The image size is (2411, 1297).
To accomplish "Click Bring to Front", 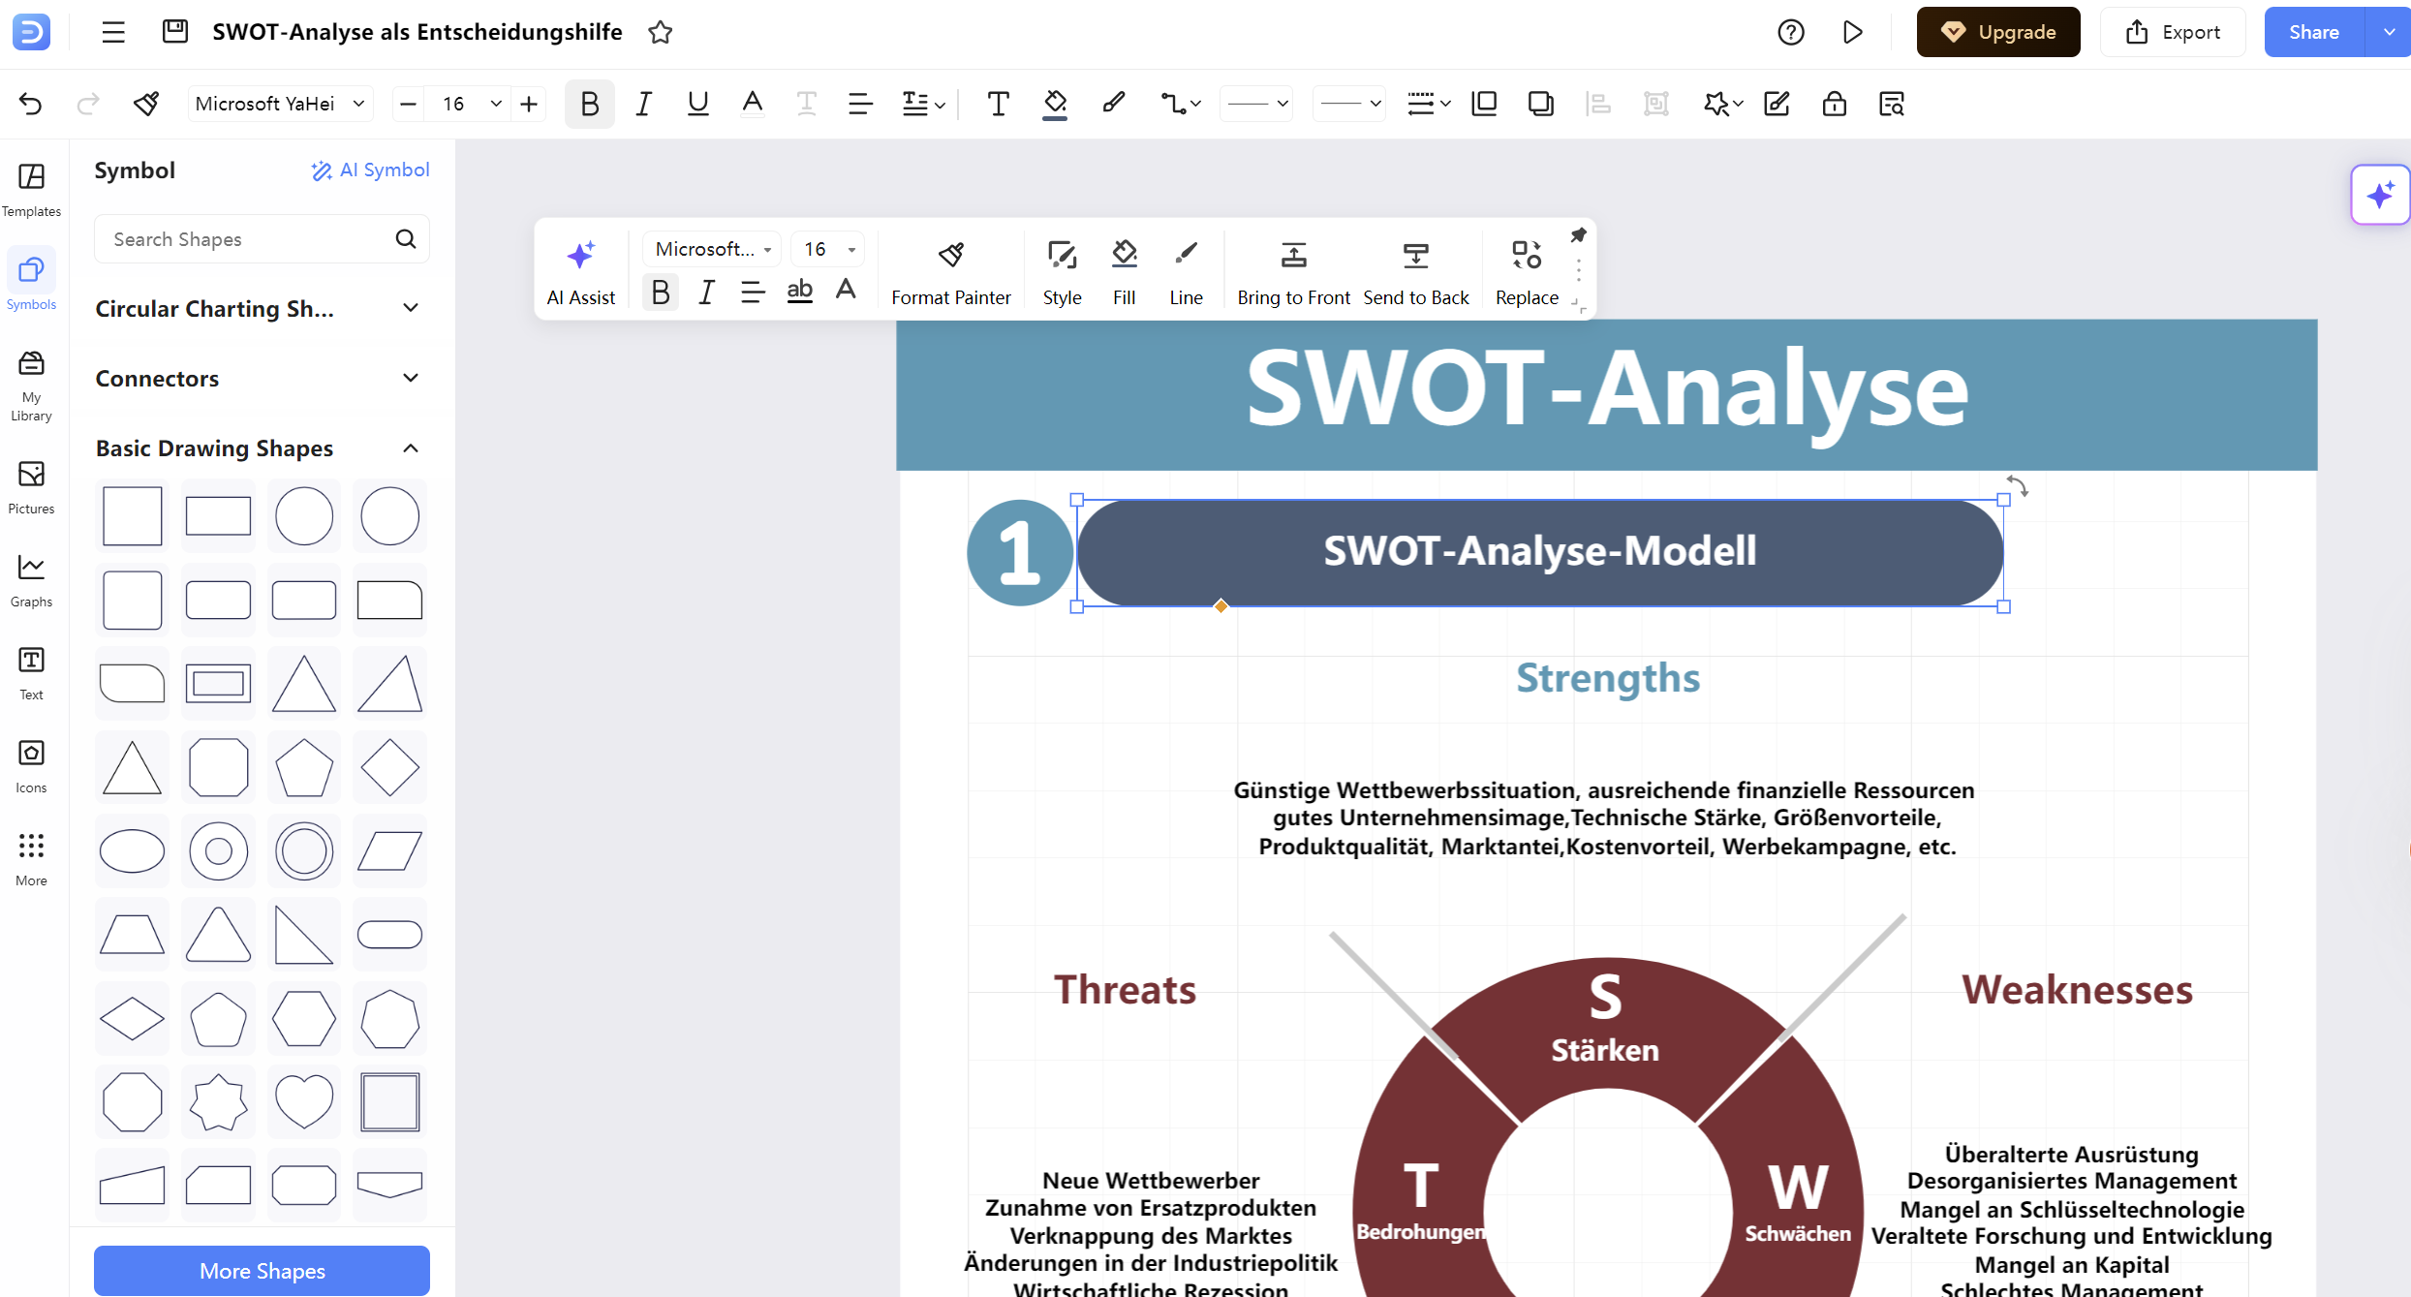I will 1293,272.
